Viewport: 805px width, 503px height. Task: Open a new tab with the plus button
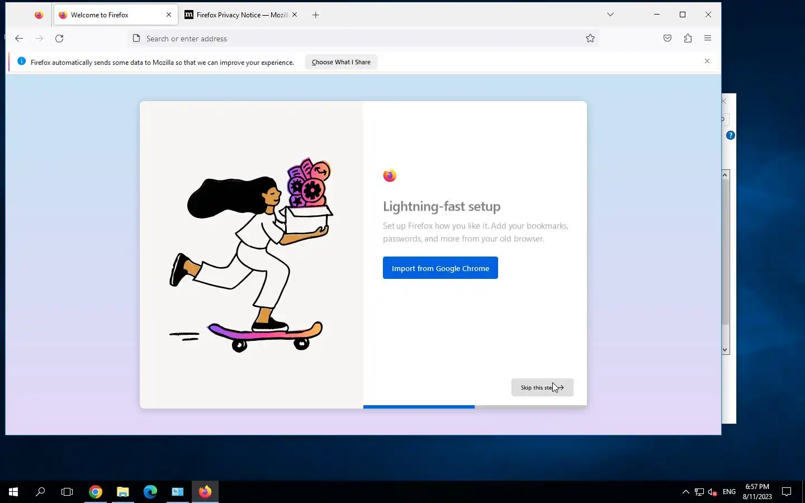click(x=316, y=15)
